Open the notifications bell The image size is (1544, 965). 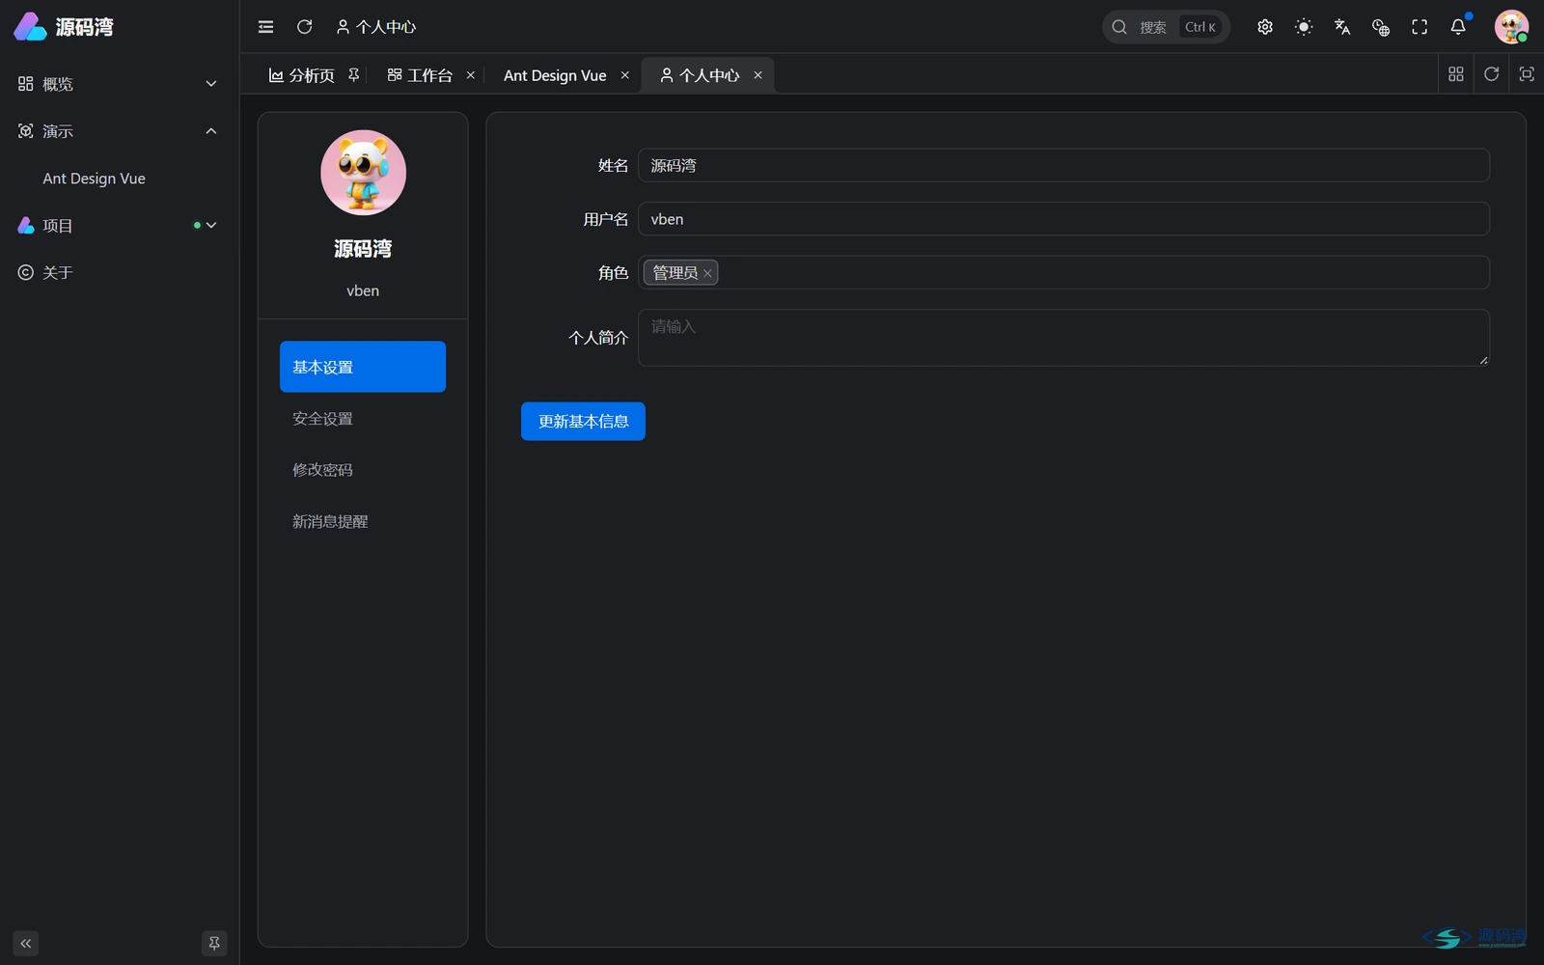tap(1458, 27)
